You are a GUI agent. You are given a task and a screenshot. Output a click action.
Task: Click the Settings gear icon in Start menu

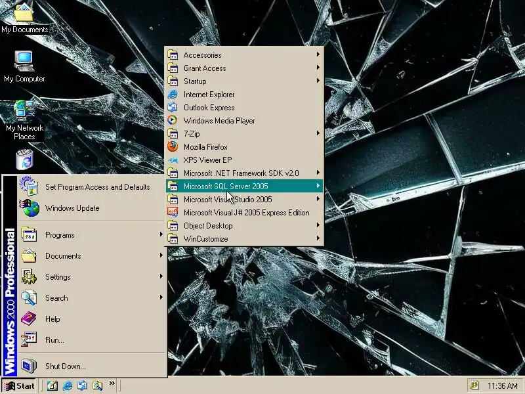(29, 276)
